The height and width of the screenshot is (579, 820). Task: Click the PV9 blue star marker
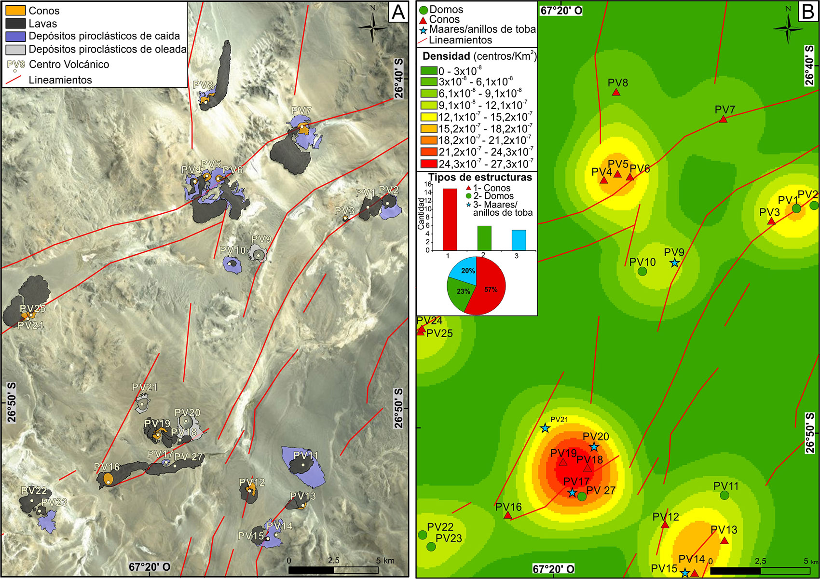point(674,263)
